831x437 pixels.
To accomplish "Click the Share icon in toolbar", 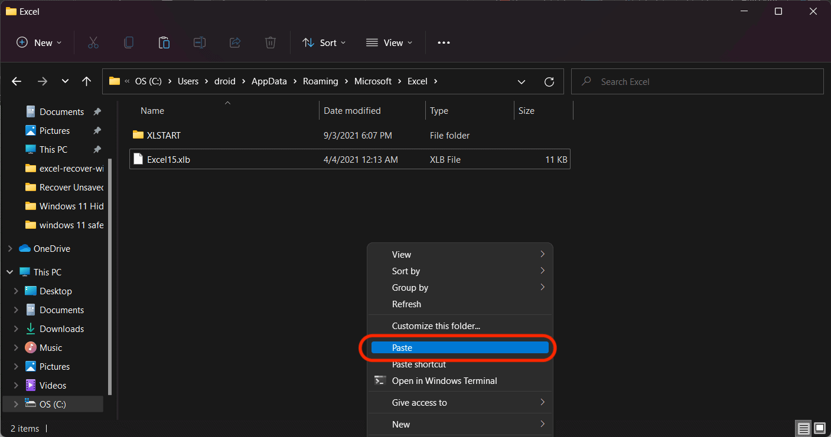I will pos(235,42).
